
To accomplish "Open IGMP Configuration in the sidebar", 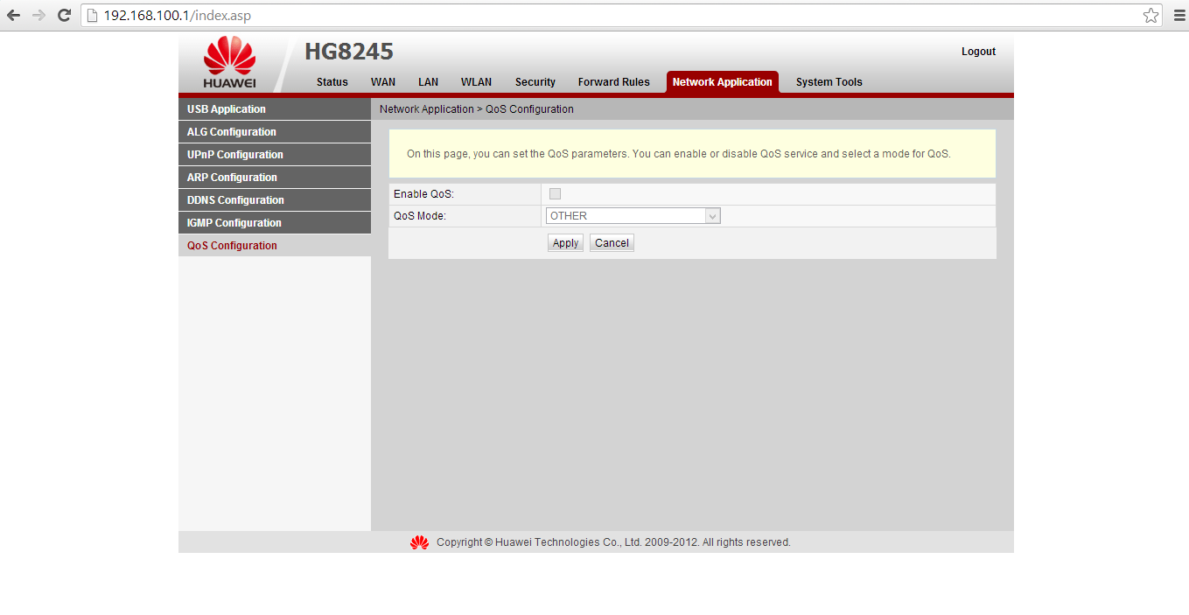I will [275, 223].
